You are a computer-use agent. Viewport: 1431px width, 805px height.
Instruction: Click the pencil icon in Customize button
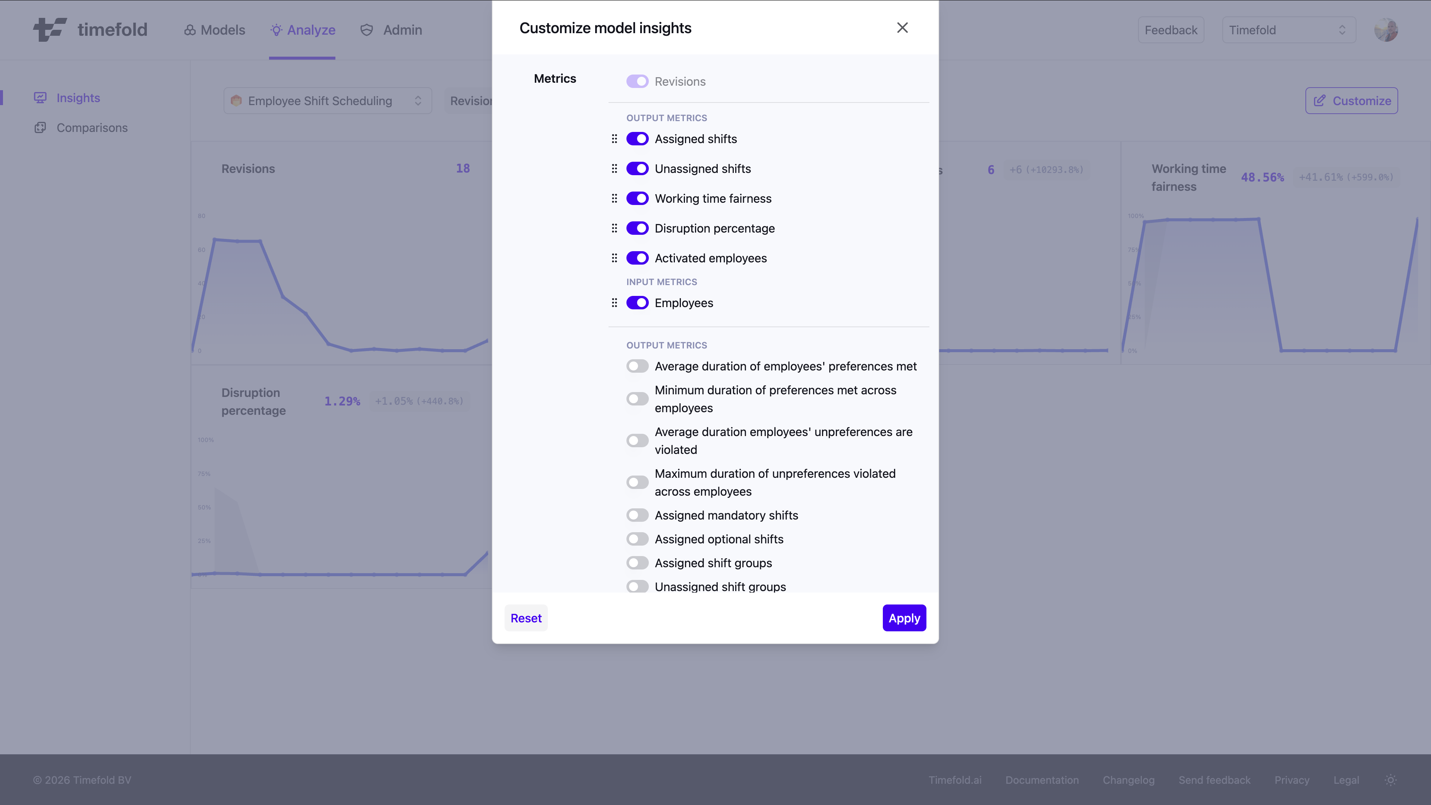(x=1319, y=101)
